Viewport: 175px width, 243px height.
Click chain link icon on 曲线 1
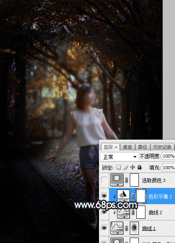click(x=127, y=228)
